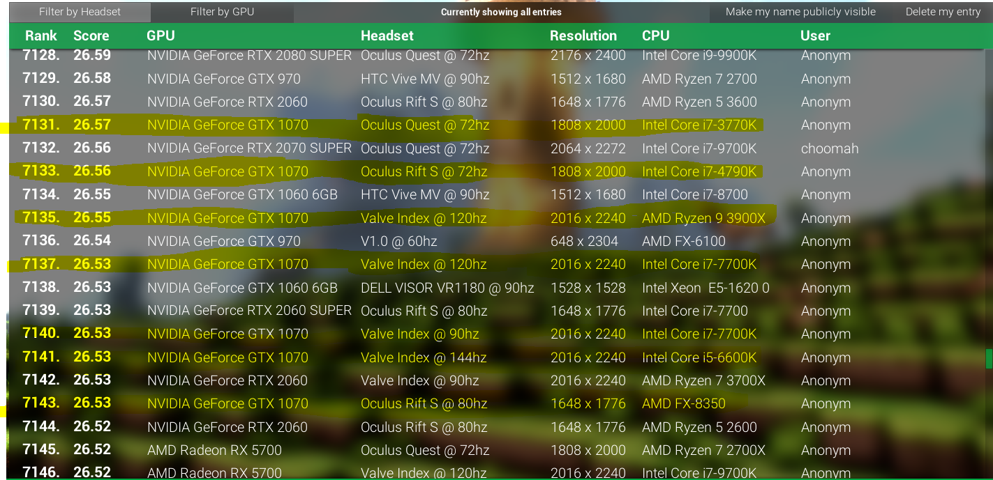Click Delete my entry button

pyautogui.click(x=943, y=12)
